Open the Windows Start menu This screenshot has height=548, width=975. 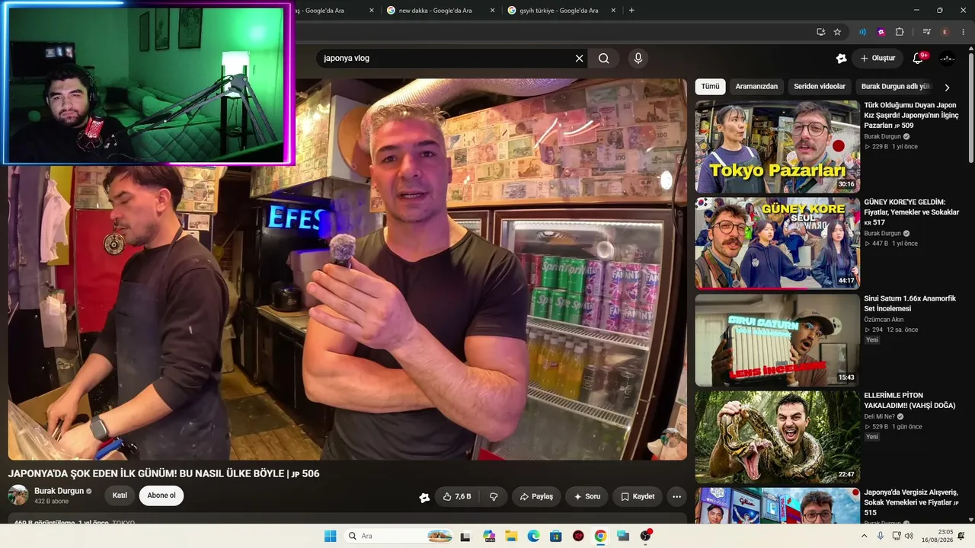pos(330,536)
